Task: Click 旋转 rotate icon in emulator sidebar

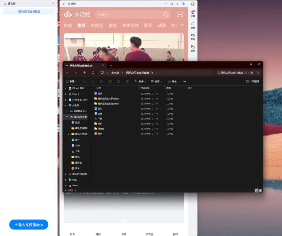Action: (x=193, y=48)
